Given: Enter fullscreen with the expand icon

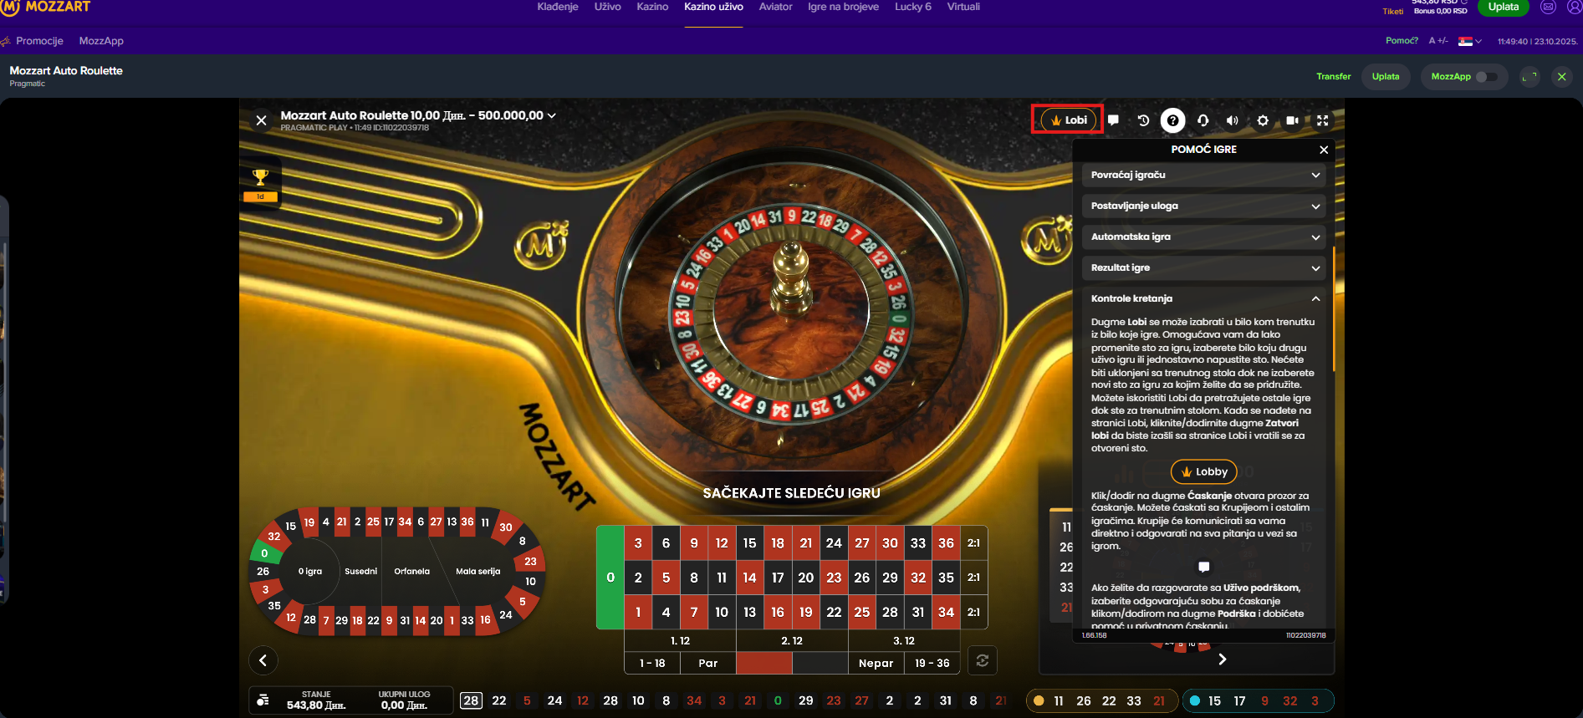Looking at the screenshot, I should tap(1322, 120).
